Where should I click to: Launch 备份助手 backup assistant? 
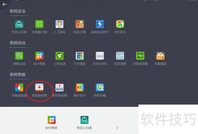coord(80,87)
